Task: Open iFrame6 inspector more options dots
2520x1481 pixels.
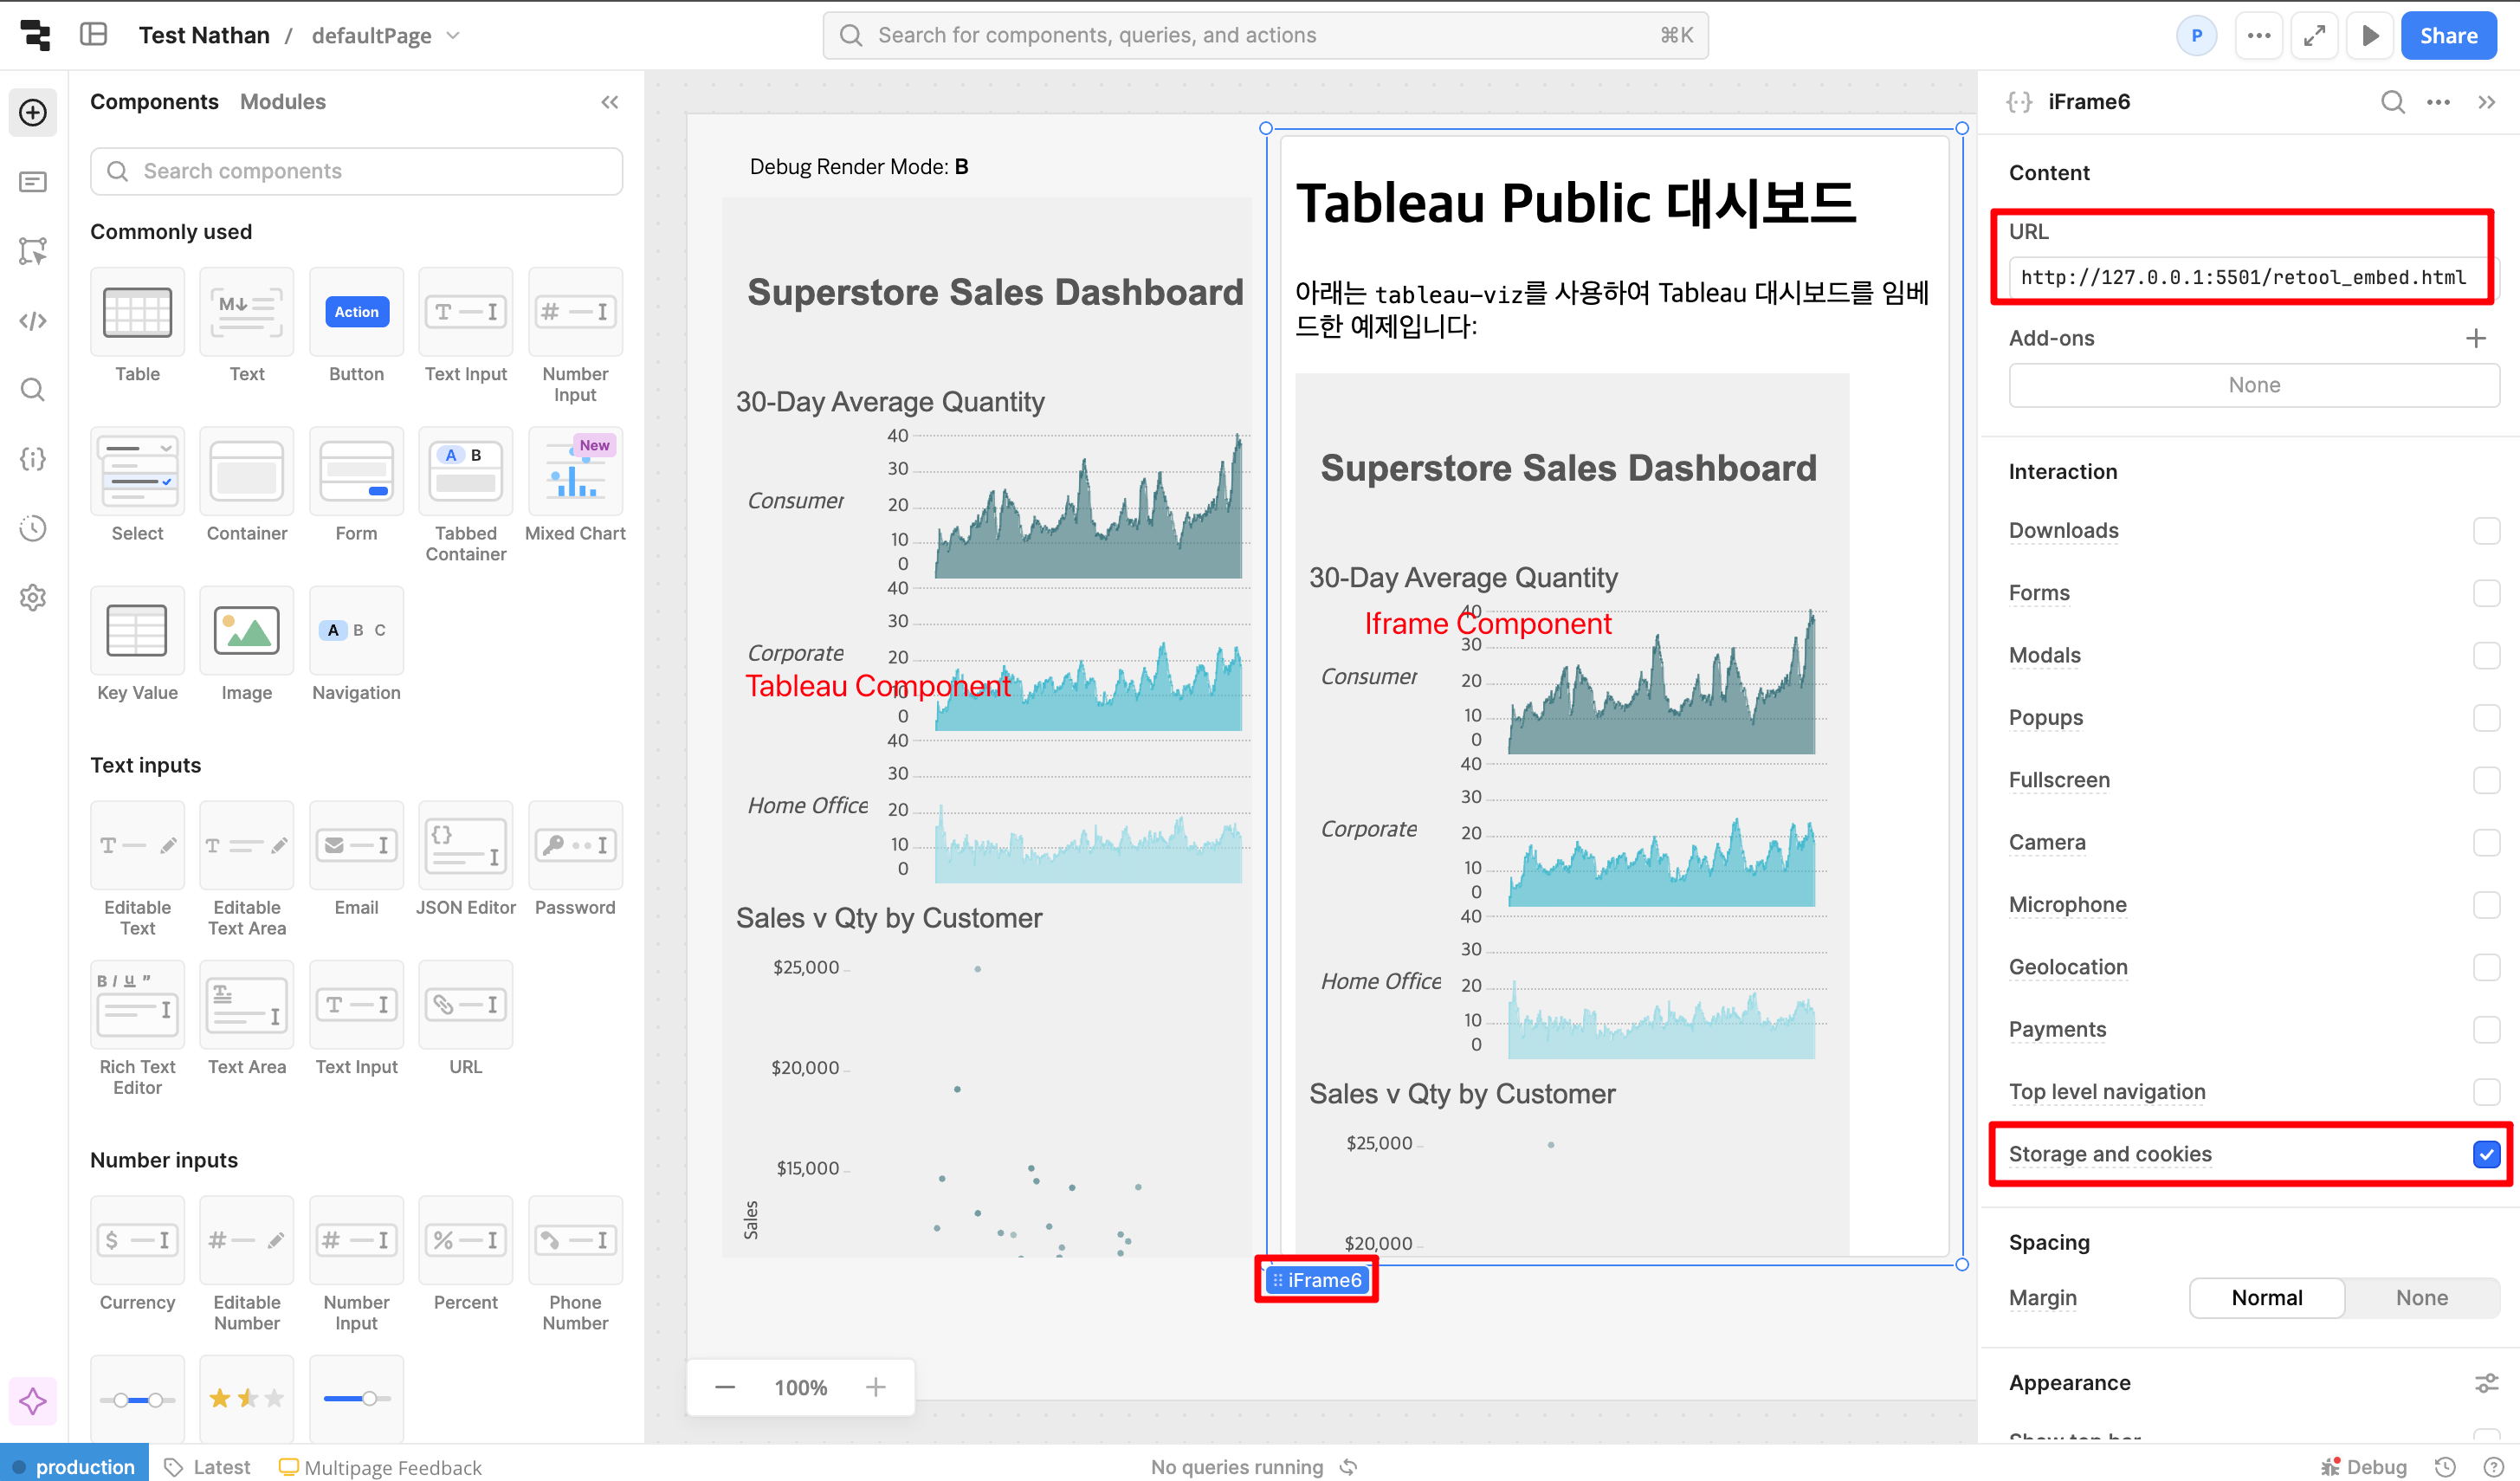Action: click(2438, 102)
